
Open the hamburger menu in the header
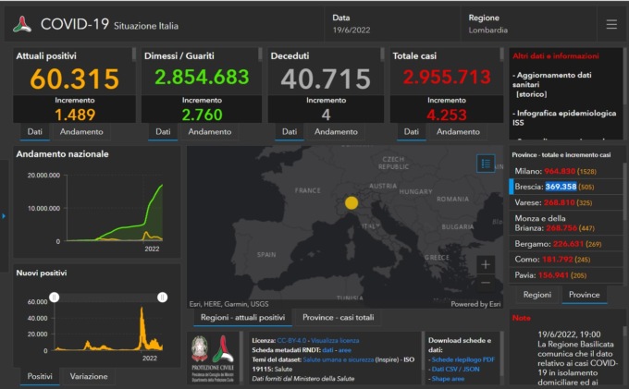click(611, 24)
